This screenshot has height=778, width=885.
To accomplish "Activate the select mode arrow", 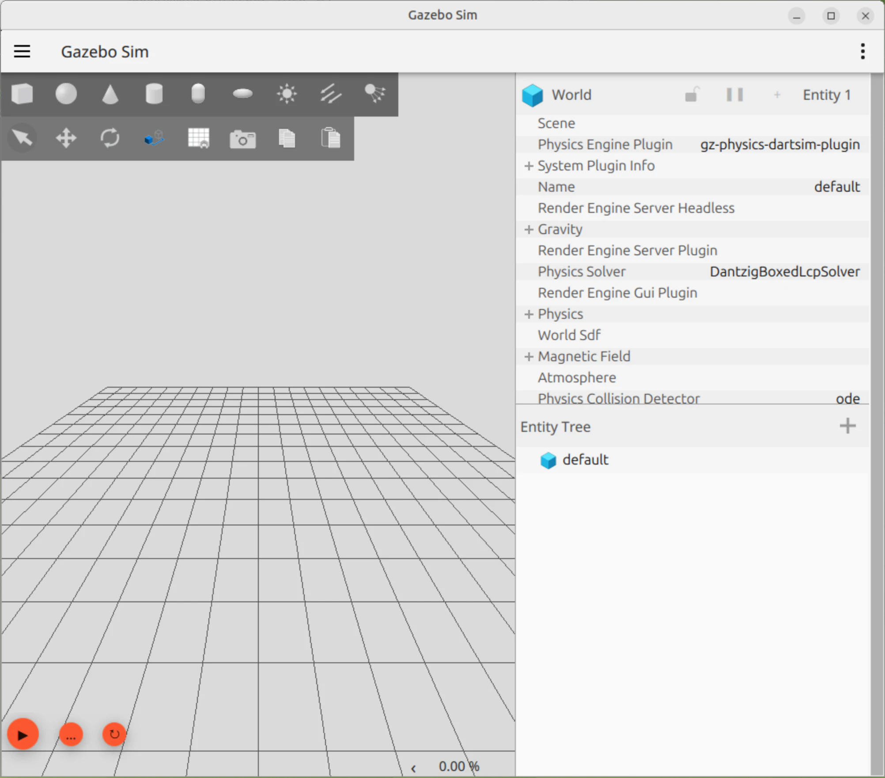I will click(22, 138).
